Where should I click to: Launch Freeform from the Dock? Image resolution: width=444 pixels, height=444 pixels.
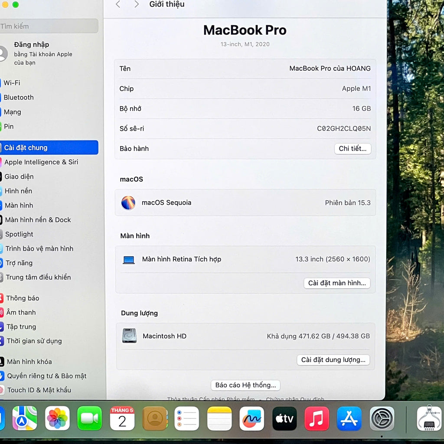(x=252, y=418)
